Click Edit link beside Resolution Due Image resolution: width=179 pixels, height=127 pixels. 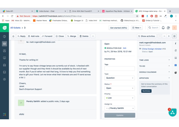coord(125,48)
